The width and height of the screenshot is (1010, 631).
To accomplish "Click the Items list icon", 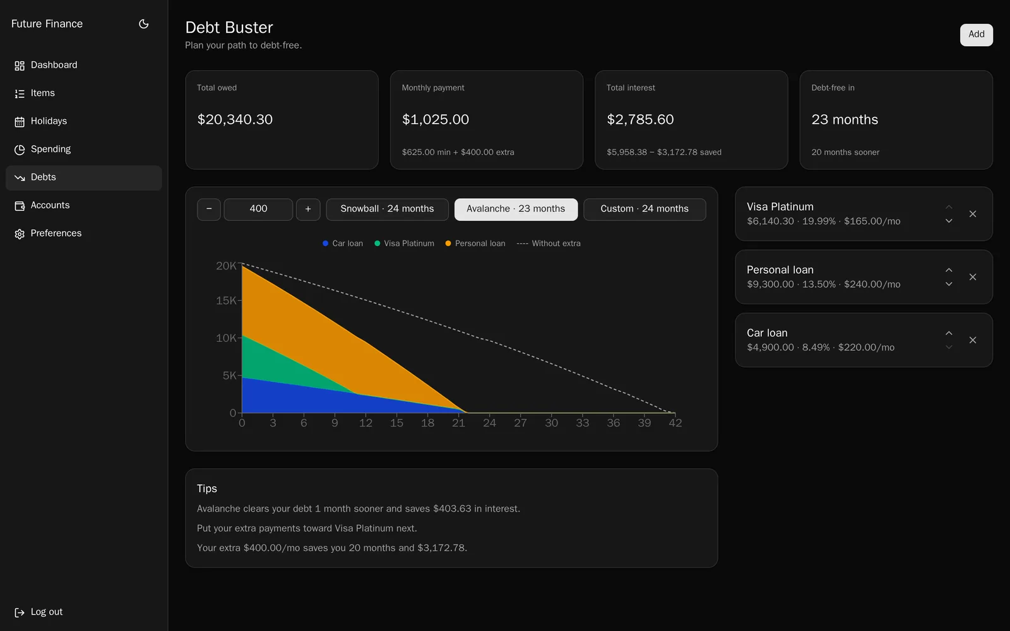I will tap(20, 93).
